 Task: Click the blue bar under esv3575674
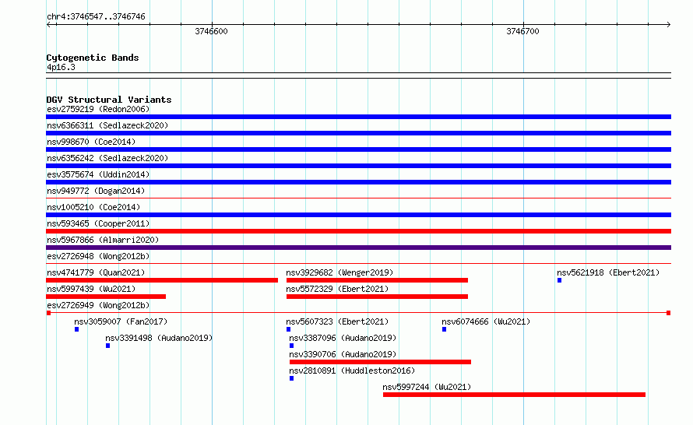358,182
